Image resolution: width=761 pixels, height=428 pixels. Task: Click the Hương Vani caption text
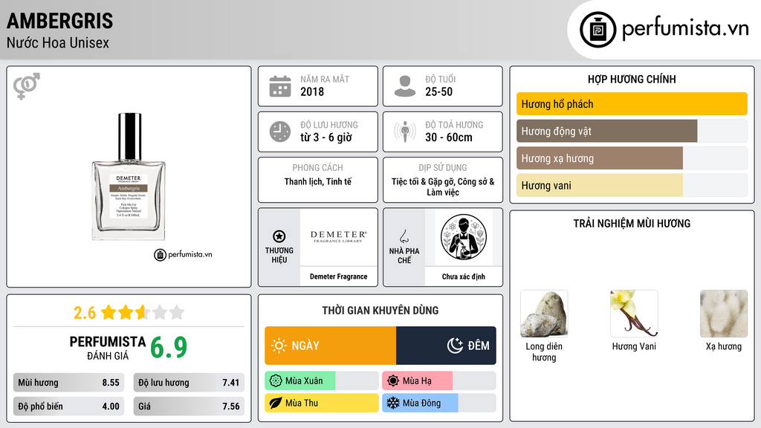click(x=634, y=346)
